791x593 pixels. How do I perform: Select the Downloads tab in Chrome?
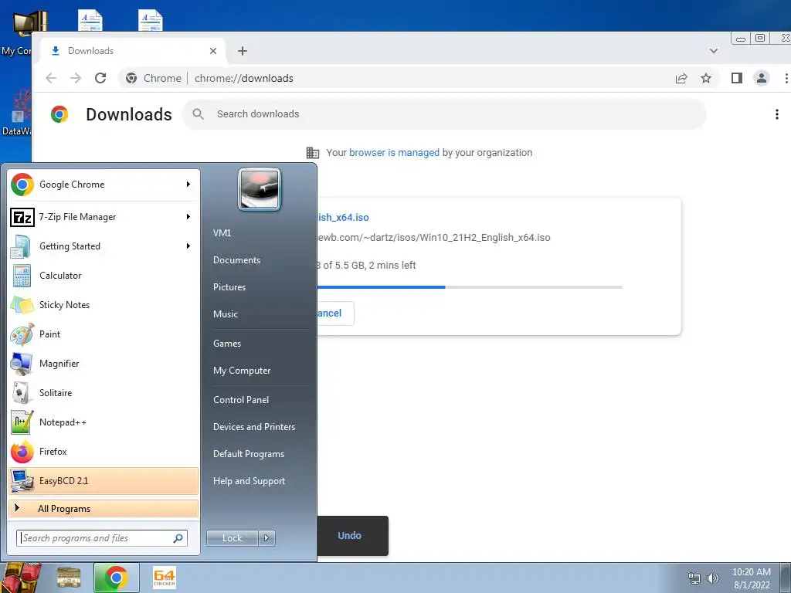134,51
